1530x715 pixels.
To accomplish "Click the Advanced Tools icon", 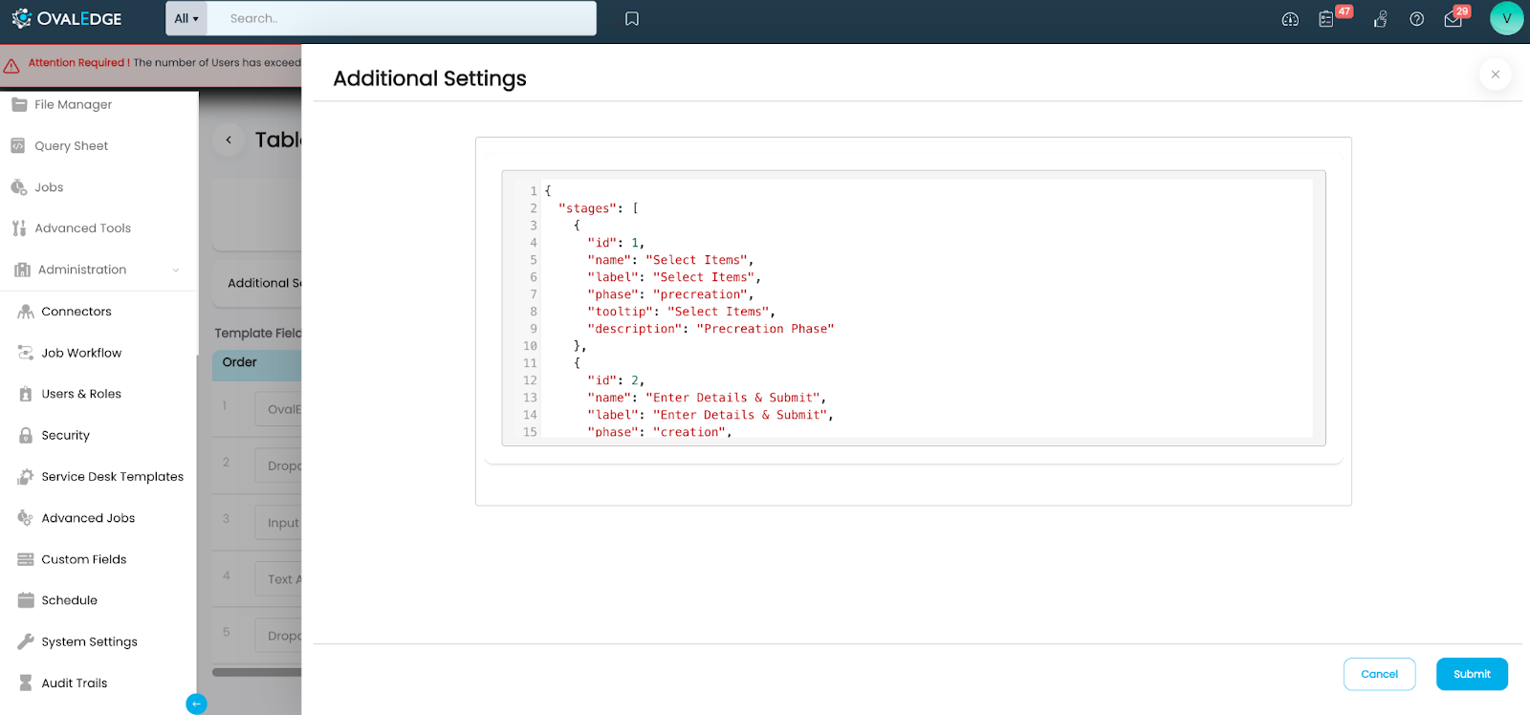I will pos(19,228).
